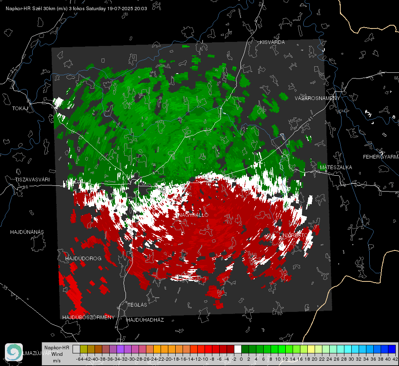The width and height of the screenshot is (399, 366).
Task: Select the TOKAJ town label
Action: coord(20,109)
